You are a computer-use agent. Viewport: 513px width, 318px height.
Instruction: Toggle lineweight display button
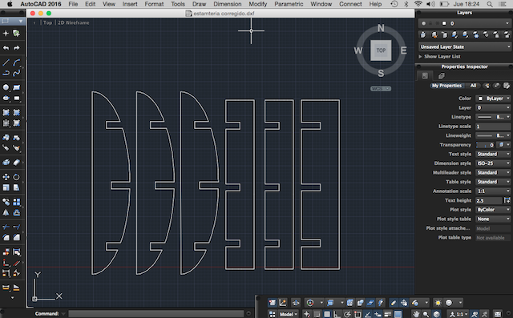[388, 314]
